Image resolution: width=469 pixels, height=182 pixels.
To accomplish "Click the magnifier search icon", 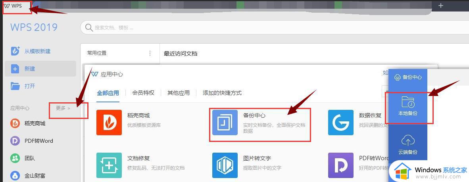I will coord(89,28).
